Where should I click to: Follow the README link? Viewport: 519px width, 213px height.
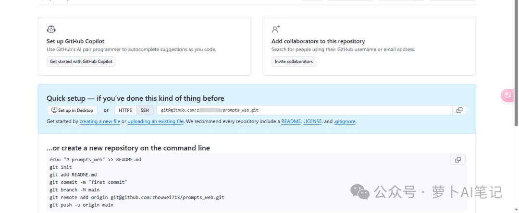coord(291,121)
